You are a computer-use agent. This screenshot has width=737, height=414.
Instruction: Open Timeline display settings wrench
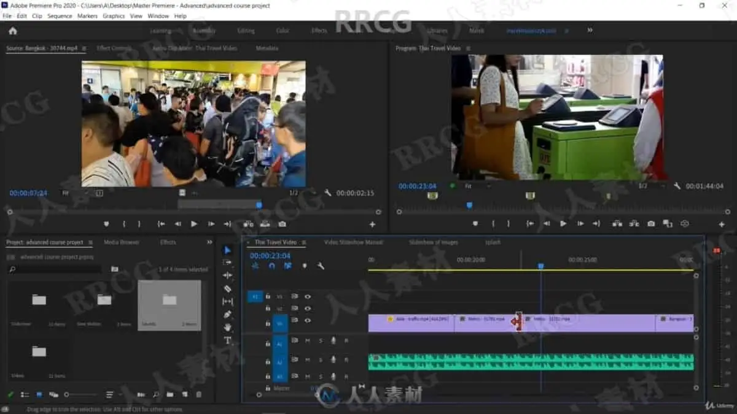(321, 266)
